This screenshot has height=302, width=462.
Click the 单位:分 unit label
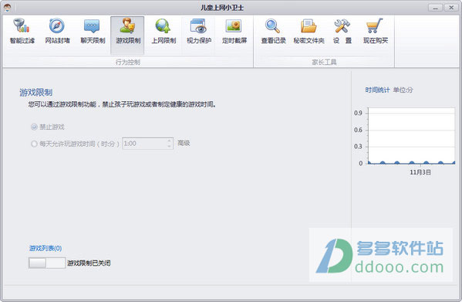[403, 90]
